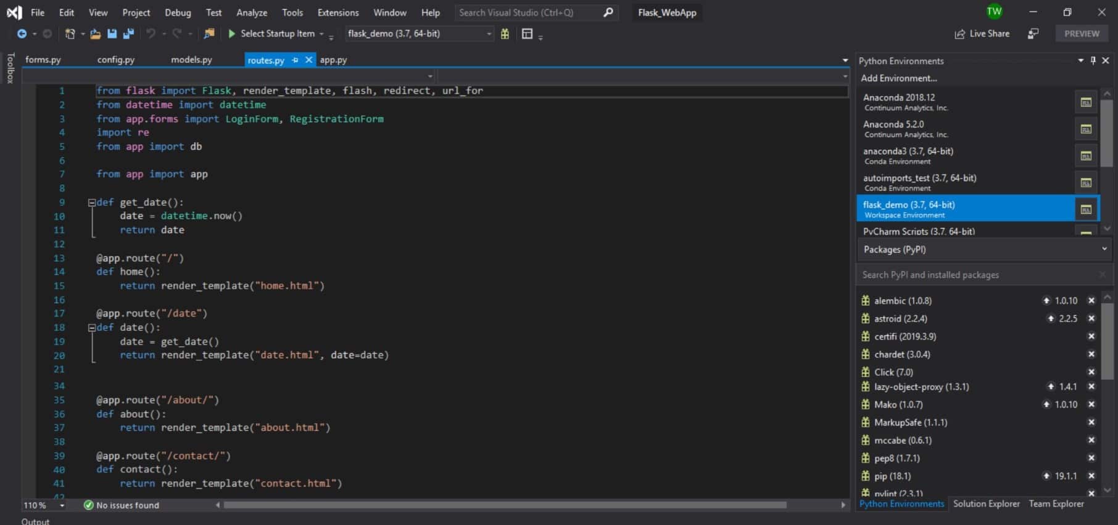Viewport: 1118px width, 525px height.
Task: Open the Select Startup Item dropdown arrow
Action: pos(321,34)
